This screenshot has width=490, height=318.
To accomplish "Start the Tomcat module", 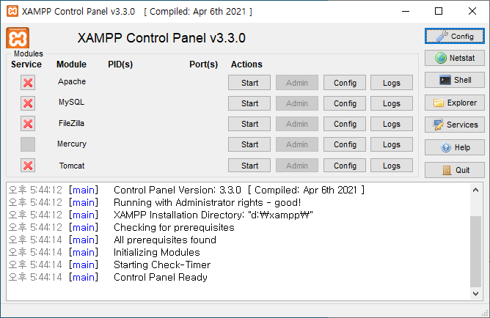I will click(249, 166).
